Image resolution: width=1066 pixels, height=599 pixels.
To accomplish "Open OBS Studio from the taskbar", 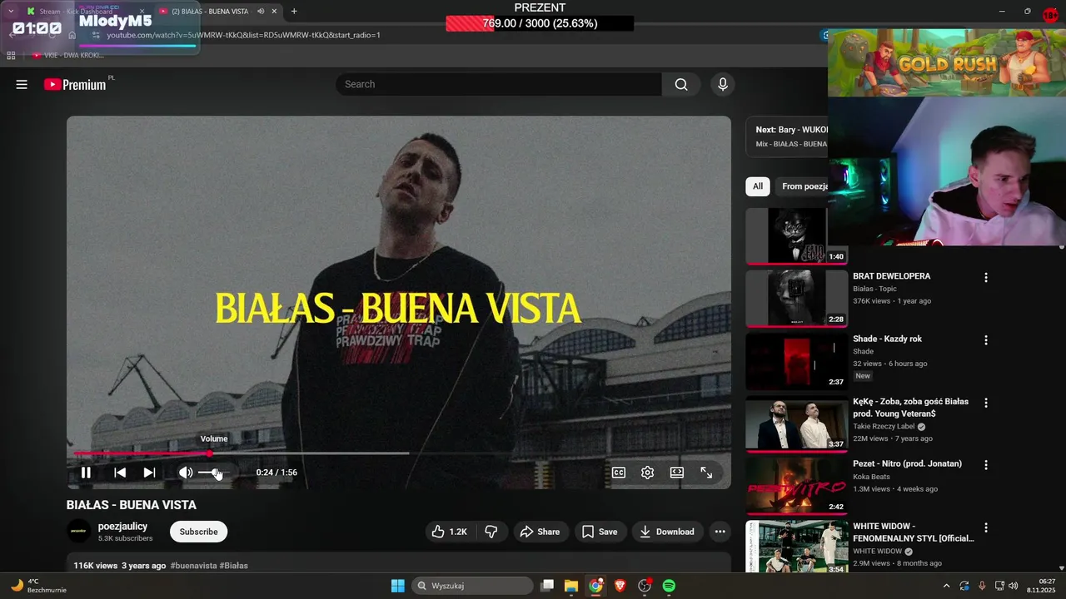I will 645,586.
